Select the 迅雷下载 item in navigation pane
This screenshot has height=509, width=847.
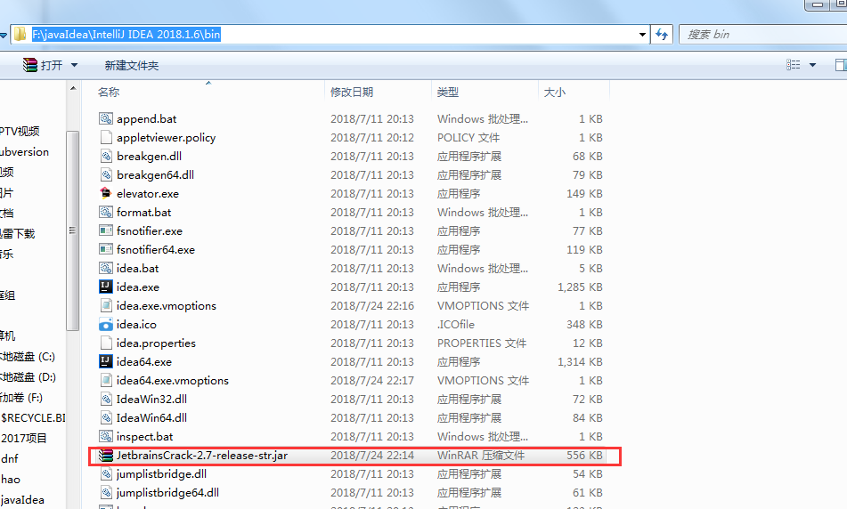17,234
